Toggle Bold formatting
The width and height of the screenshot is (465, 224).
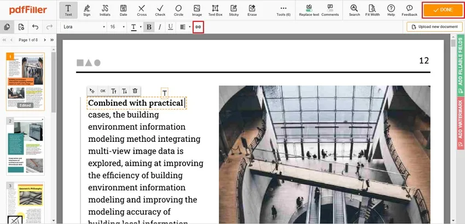click(x=149, y=27)
